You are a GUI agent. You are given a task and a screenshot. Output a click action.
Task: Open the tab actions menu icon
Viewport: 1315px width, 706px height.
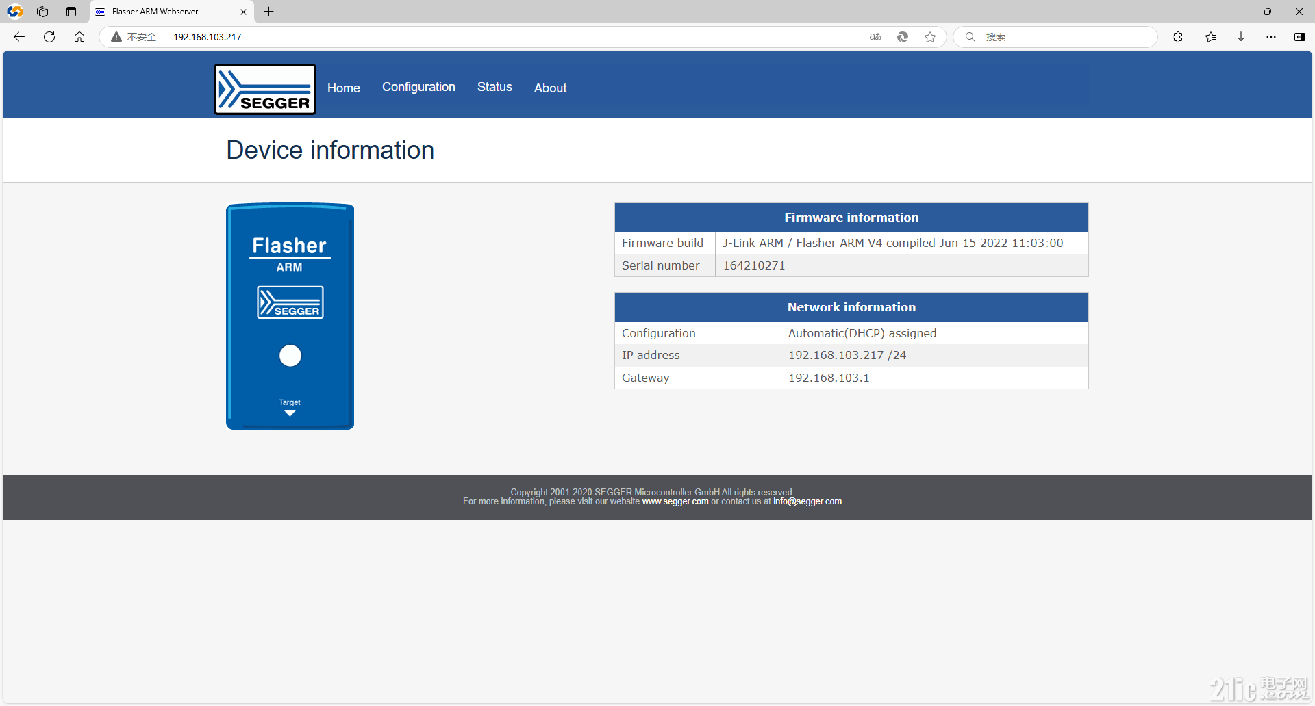tap(71, 12)
